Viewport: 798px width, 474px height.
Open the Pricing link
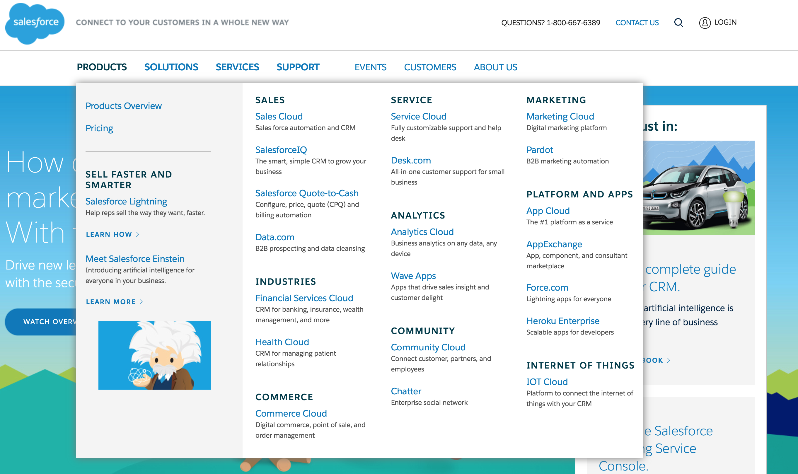tap(99, 128)
